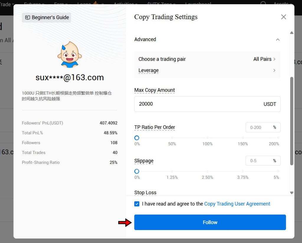Close the Copy Trading Settings dialog
The image size is (302, 243).
click(283, 17)
